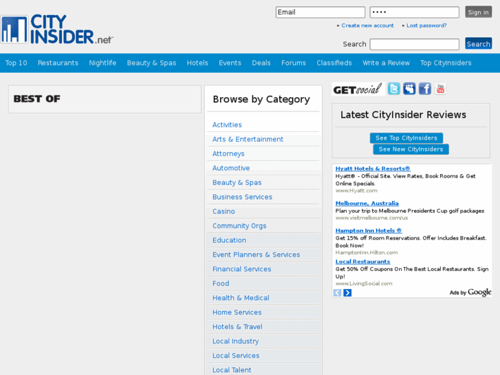The width and height of the screenshot is (500, 375).
Task: Follow the Lost password? link
Action: tap(426, 25)
